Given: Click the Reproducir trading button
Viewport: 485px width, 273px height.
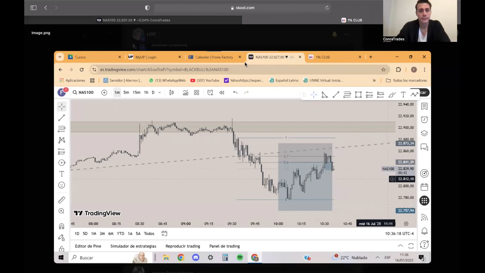Looking at the screenshot, I should (x=183, y=246).
